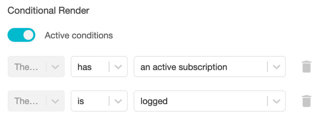Screen dimensions: 331x128
Task: Open the 'an active subscription' value dropdown
Action: pyautogui.click(x=210, y=67)
